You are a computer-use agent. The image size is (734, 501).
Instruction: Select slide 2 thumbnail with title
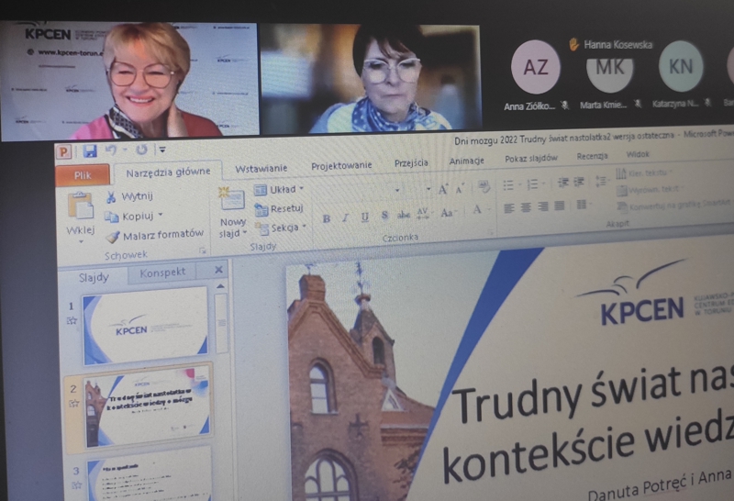pyautogui.click(x=147, y=407)
